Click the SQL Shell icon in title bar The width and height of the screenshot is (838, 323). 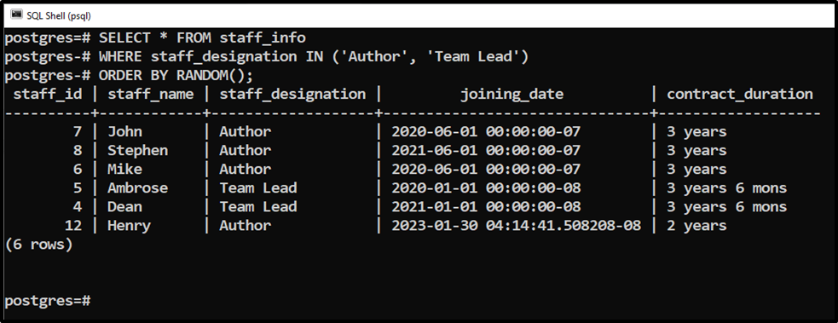coord(17,15)
